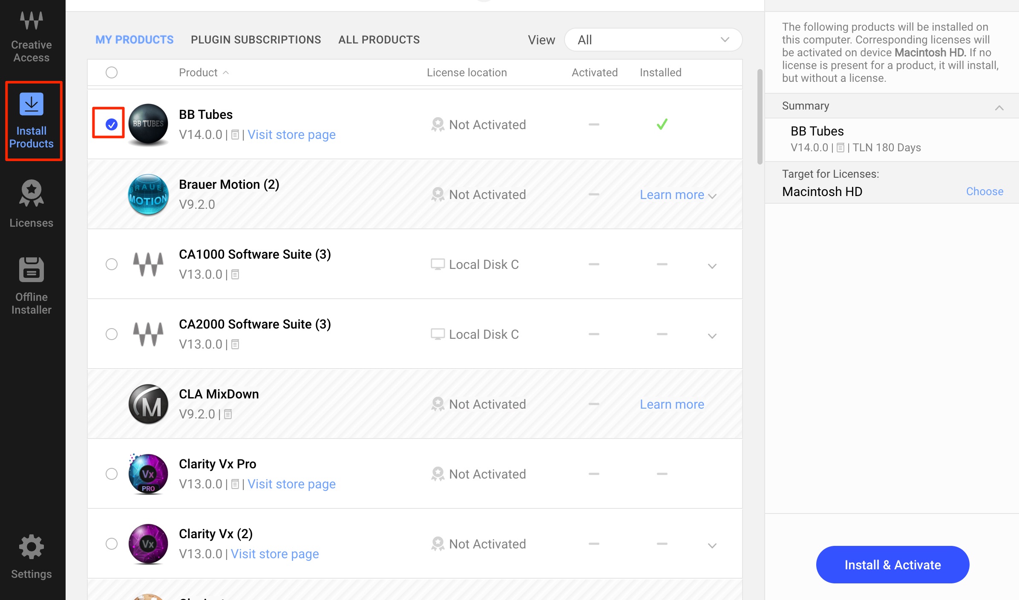Click the CA2000 Software Suite Waves logo
The image size is (1019, 600).
(148, 334)
